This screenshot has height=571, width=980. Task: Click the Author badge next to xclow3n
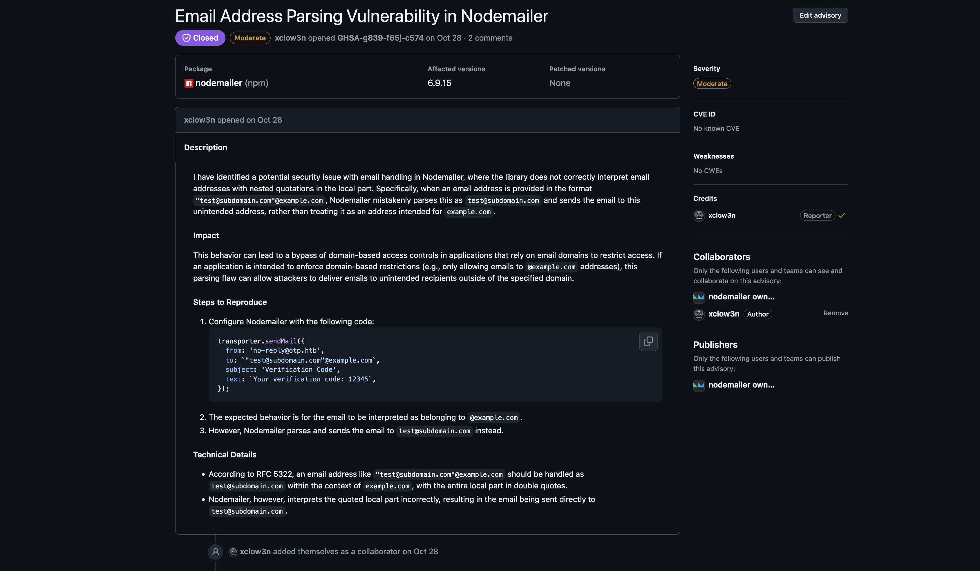tap(758, 314)
